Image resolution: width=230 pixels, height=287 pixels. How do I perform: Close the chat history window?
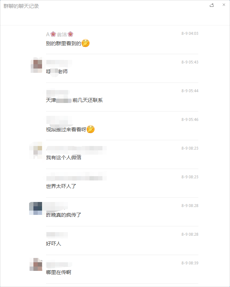click(x=224, y=5)
